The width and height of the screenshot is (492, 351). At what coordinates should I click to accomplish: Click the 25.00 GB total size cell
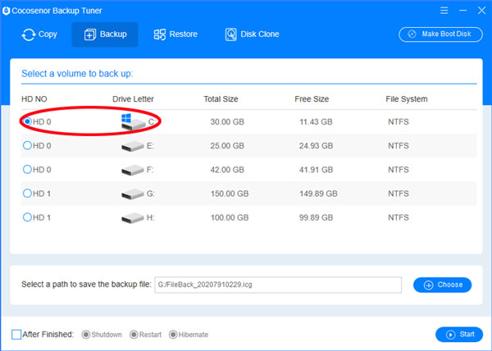[x=227, y=145]
